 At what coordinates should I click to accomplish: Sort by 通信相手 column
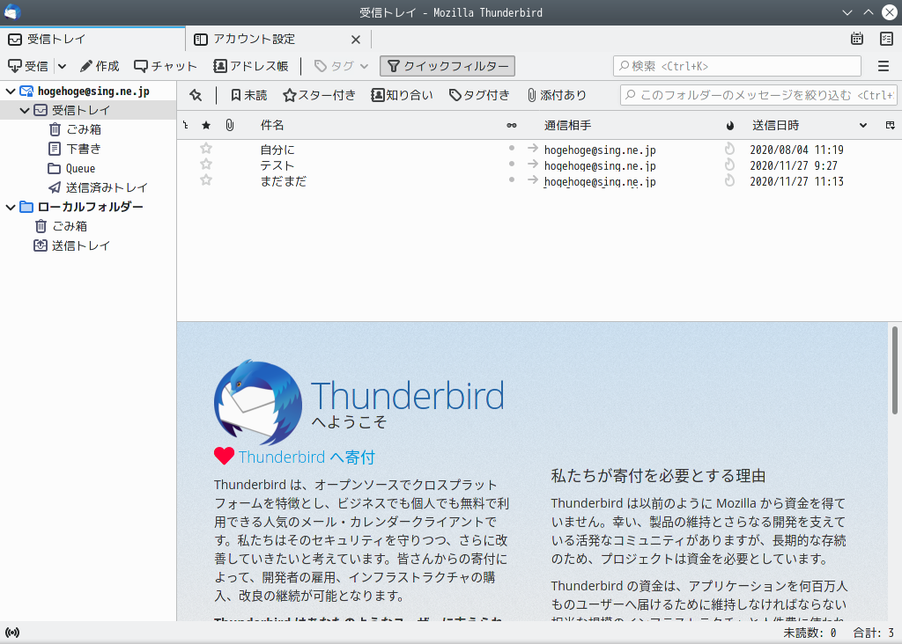[568, 125]
